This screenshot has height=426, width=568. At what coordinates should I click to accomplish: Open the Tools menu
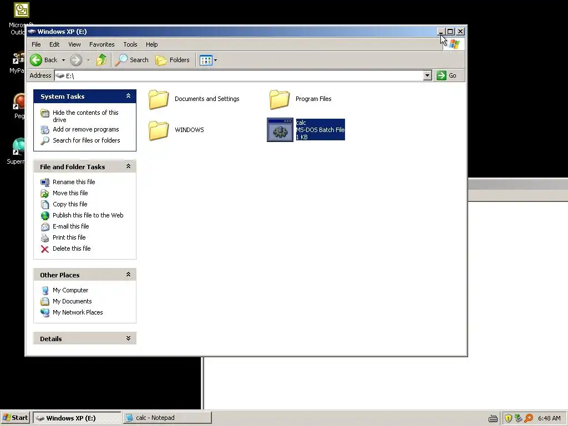(130, 44)
